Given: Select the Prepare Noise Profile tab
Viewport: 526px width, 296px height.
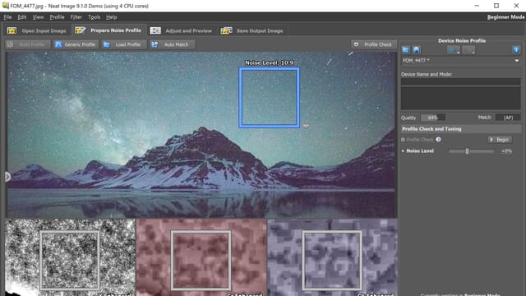Looking at the screenshot, I should pos(108,30).
